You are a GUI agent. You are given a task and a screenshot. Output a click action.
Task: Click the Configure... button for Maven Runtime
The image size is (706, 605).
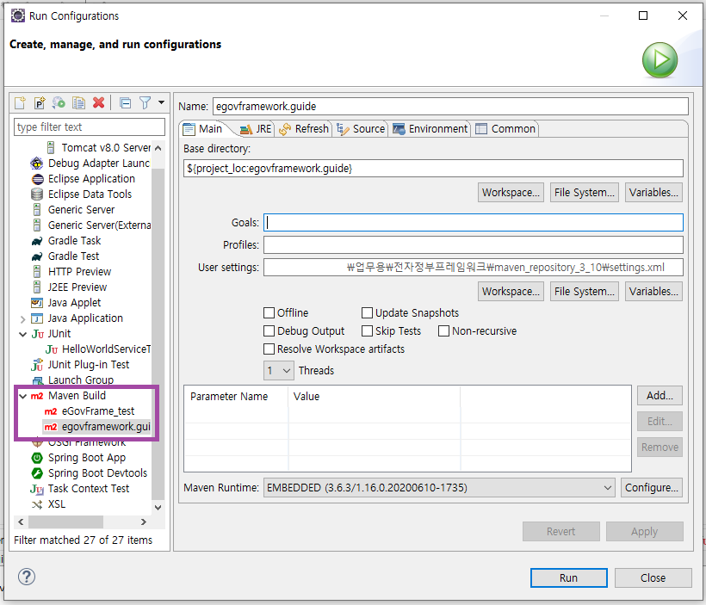[x=651, y=488]
